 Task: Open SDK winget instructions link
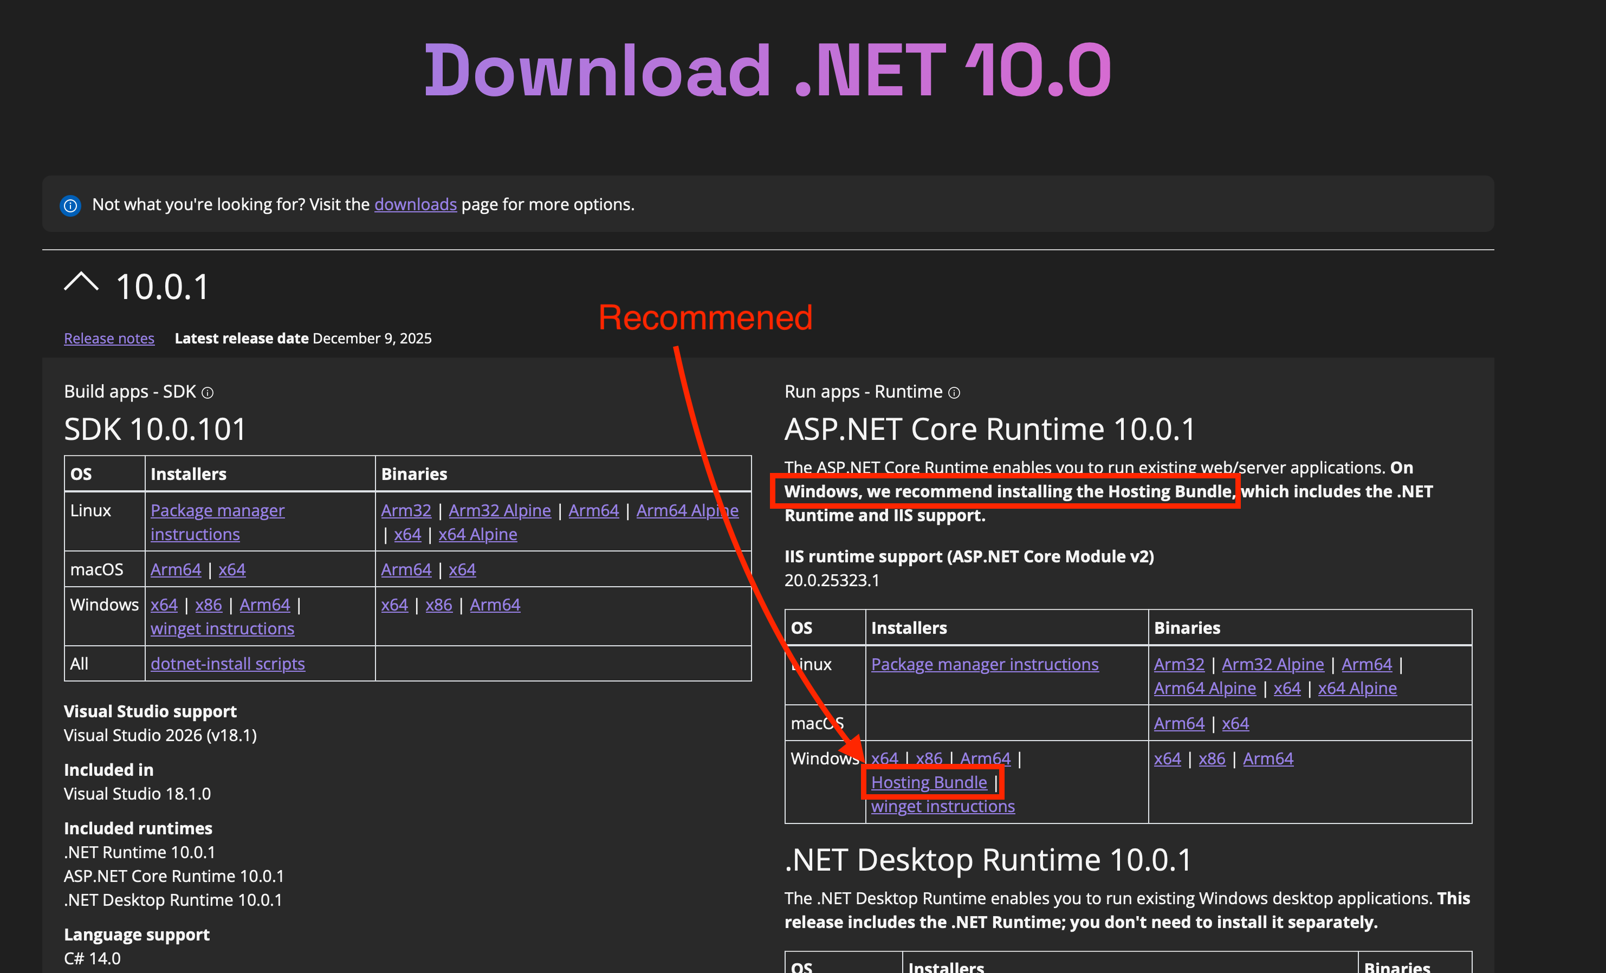[222, 628]
